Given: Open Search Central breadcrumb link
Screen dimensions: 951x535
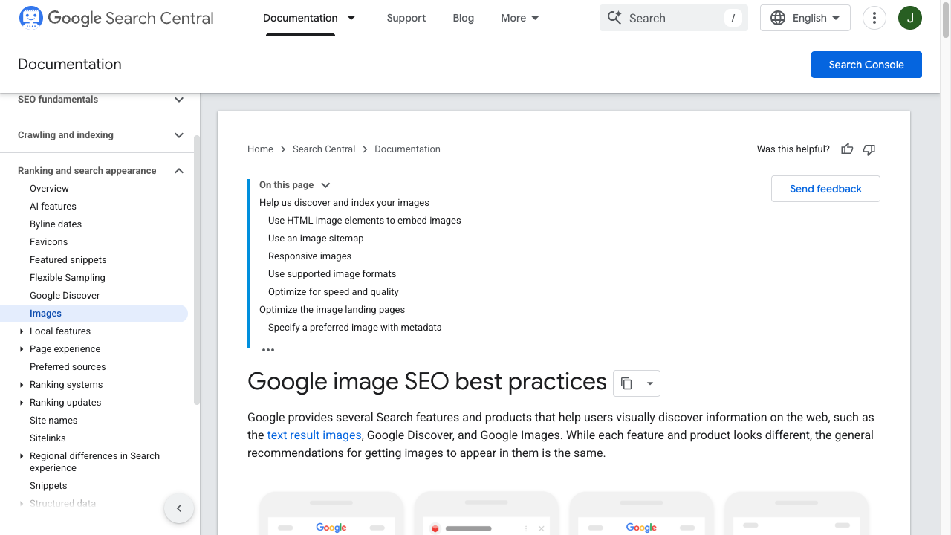Looking at the screenshot, I should pyautogui.click(x=324, y=149).
